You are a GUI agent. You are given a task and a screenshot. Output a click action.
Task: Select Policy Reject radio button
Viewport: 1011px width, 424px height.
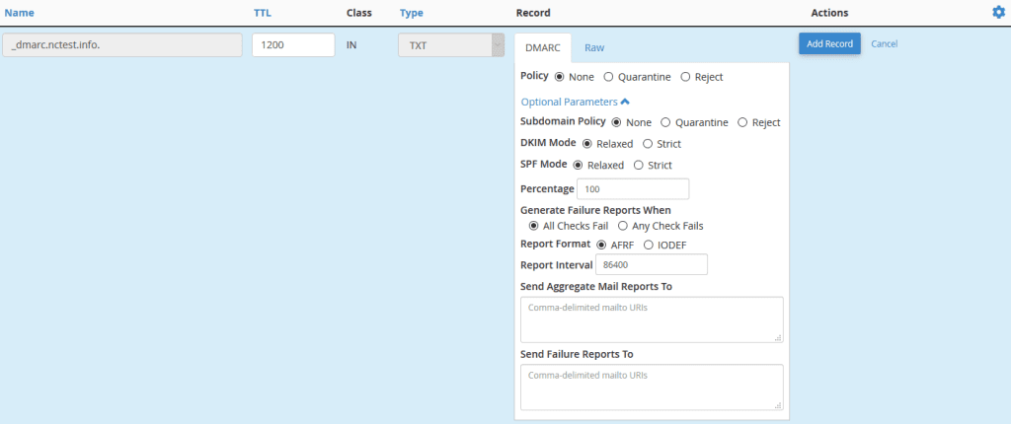(685, 77)
